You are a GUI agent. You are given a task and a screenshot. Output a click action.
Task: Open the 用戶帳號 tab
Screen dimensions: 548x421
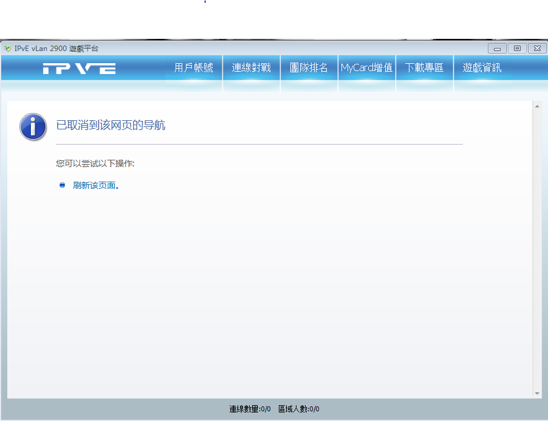194,68
